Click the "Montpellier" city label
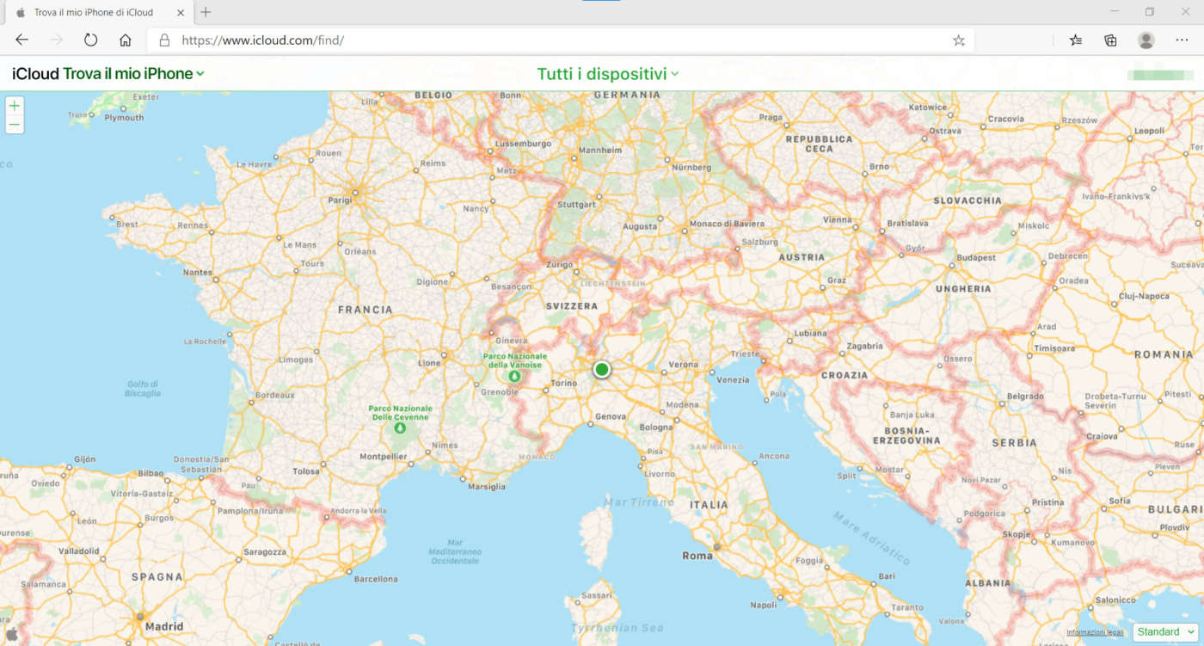Image resolution: width=1204 pixels, height=646 pixels. (x=384, y=456)
